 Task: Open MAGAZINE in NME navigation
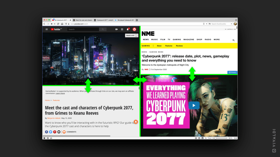coord(189,40)
